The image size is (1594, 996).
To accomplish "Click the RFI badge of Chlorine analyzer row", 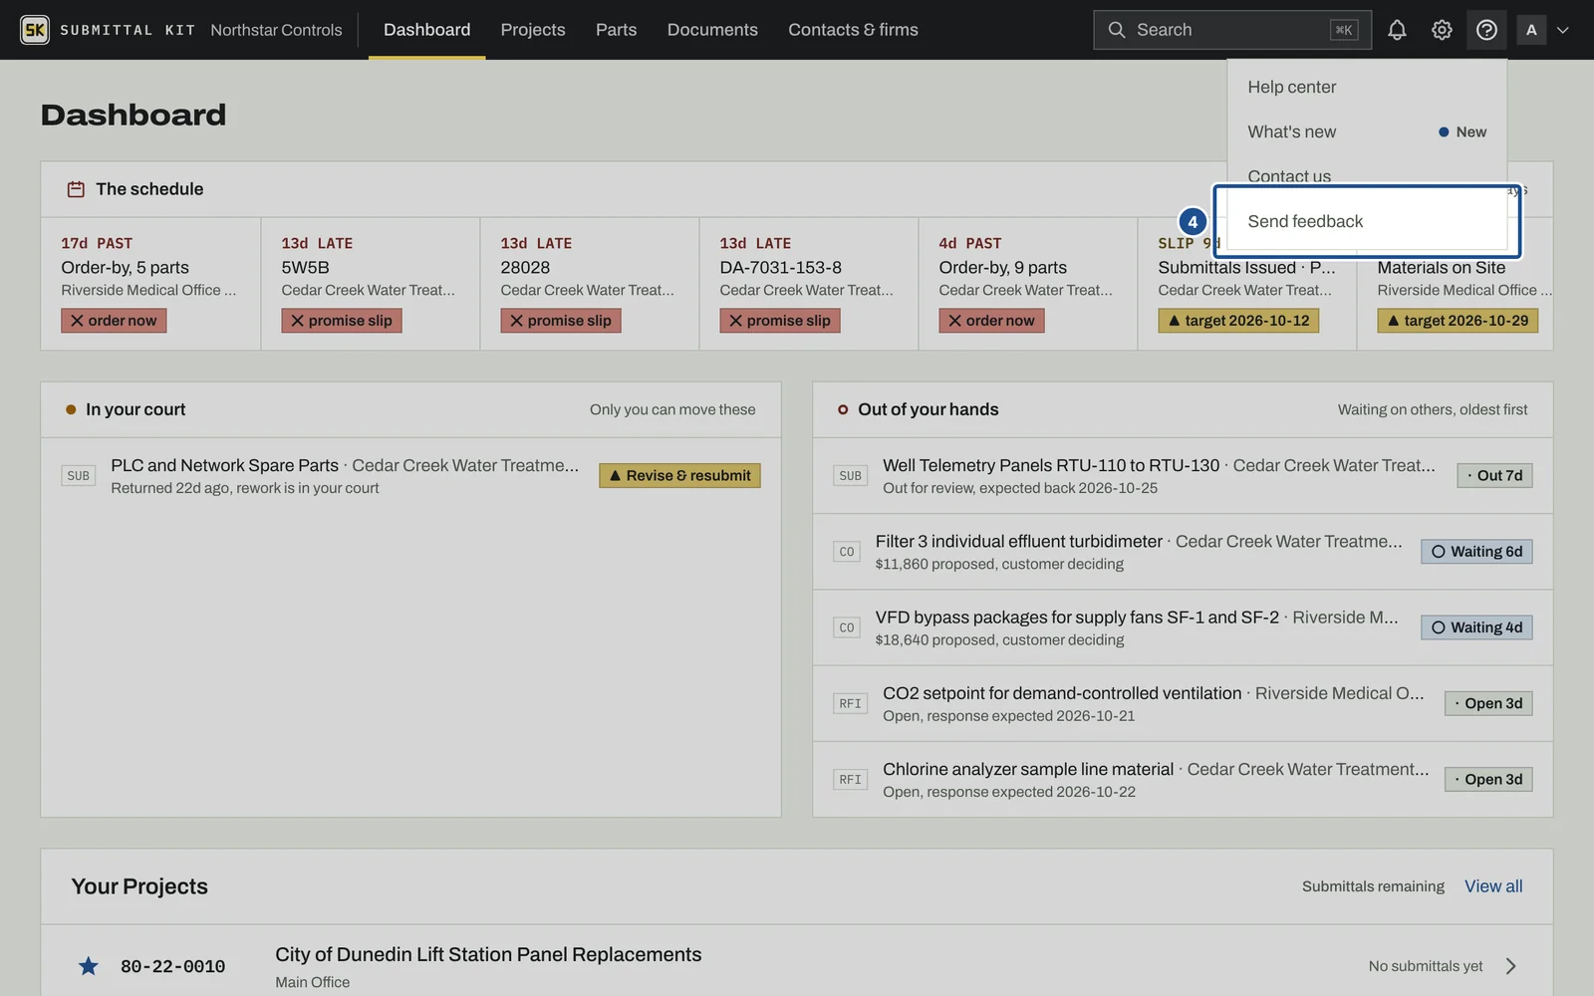I will pyautogui.click(x=850, y=780).
